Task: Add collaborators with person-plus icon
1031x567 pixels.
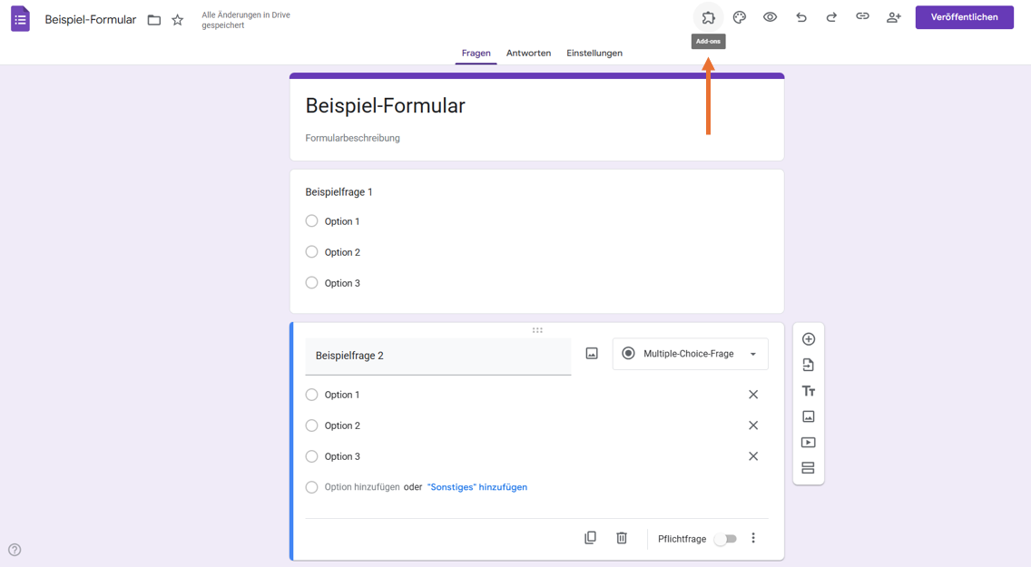Action: point(893,17)
